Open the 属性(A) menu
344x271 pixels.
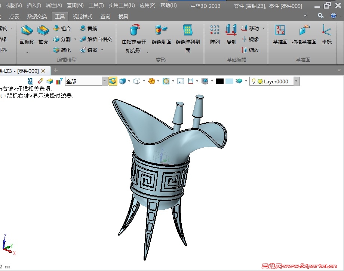[x=54, y=6]
